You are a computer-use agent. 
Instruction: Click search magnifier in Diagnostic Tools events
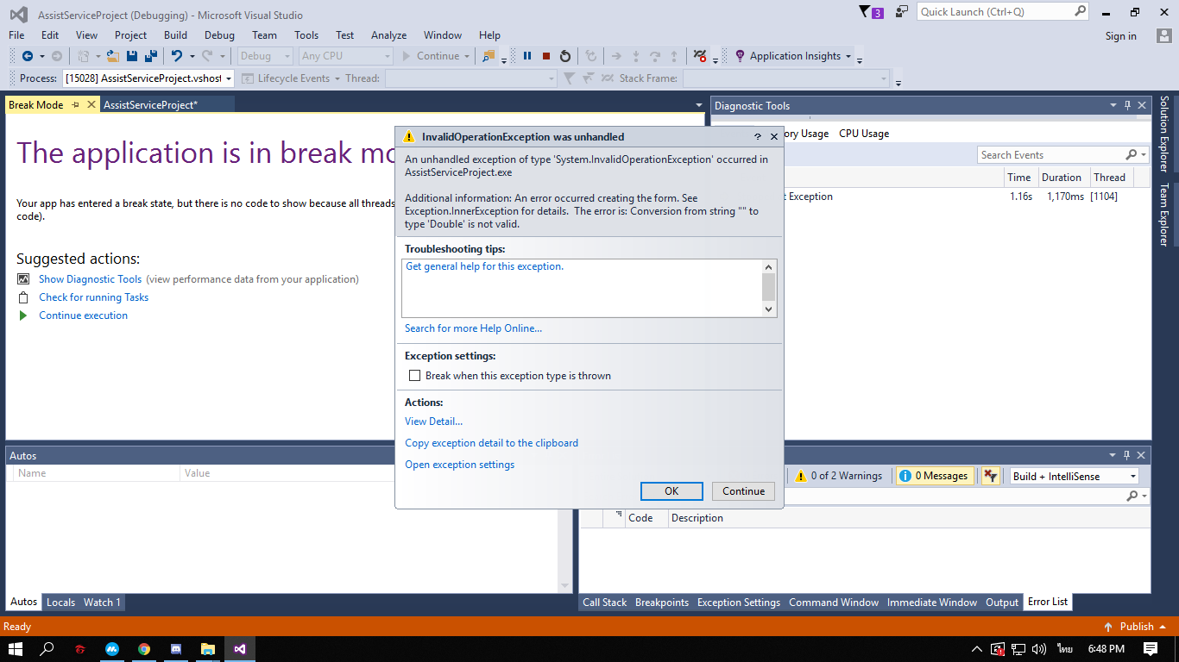click(x=1132, y=155)
